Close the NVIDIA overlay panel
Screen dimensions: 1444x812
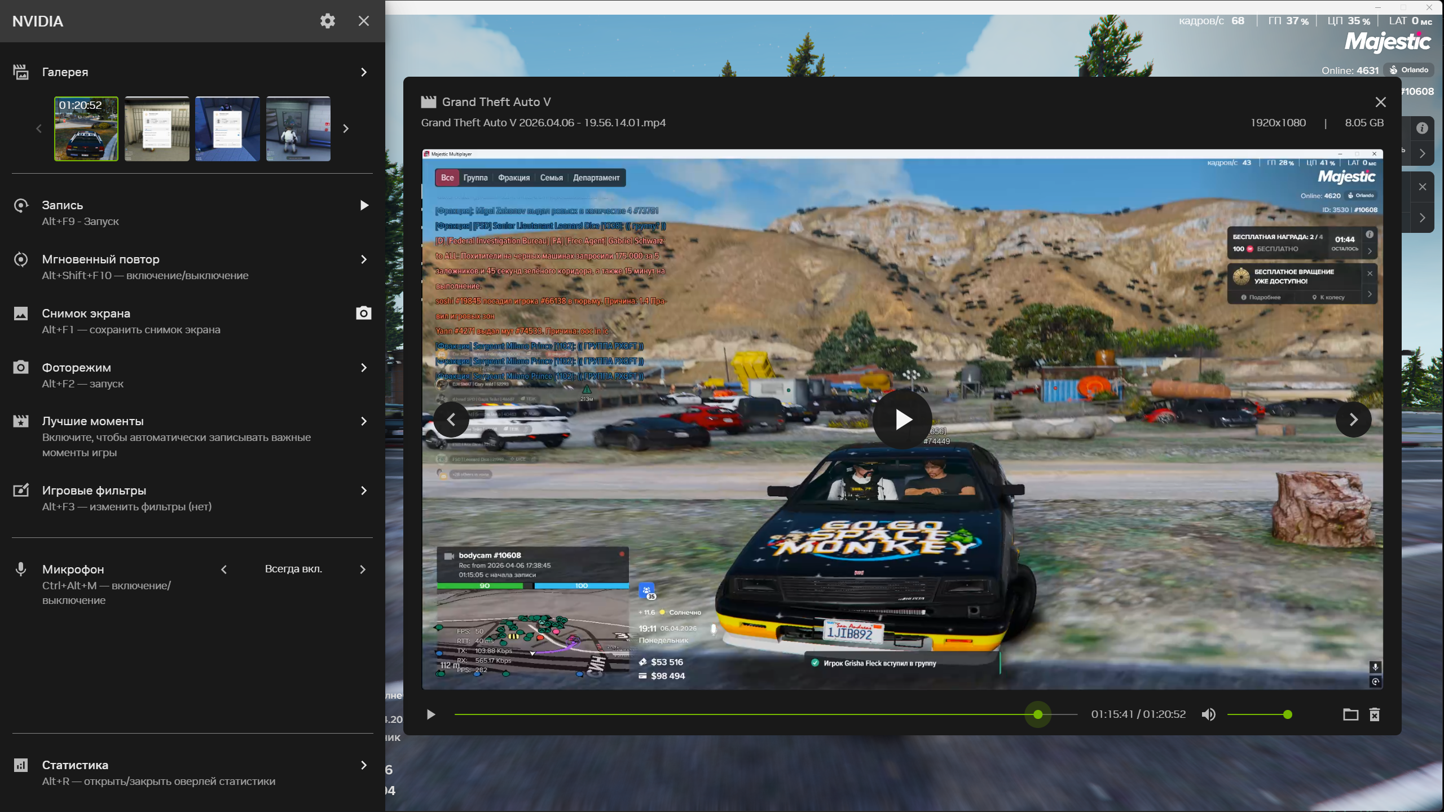(x=364, y=21)
